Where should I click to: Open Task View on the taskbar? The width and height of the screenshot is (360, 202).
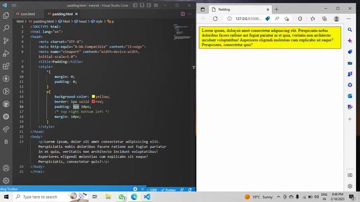[x=95, y=197]
